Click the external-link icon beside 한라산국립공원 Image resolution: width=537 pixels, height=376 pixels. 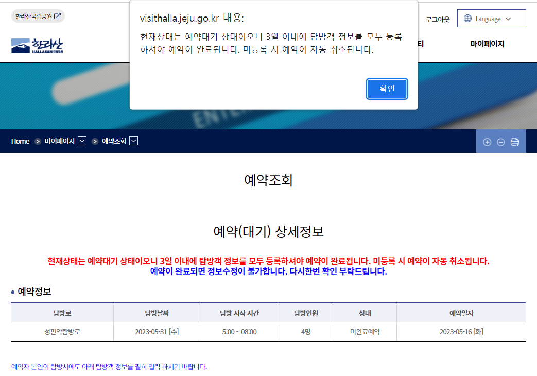(57, 16)
